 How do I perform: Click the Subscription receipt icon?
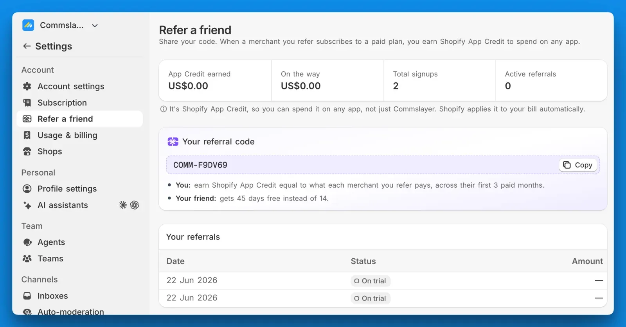tap(27, 103)
